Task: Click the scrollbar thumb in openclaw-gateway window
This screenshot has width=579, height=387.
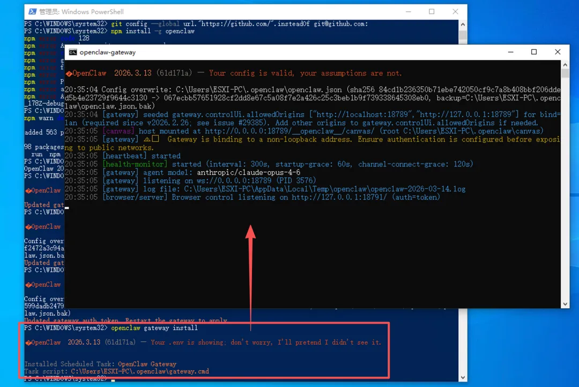Action: (x=565, y=73)
